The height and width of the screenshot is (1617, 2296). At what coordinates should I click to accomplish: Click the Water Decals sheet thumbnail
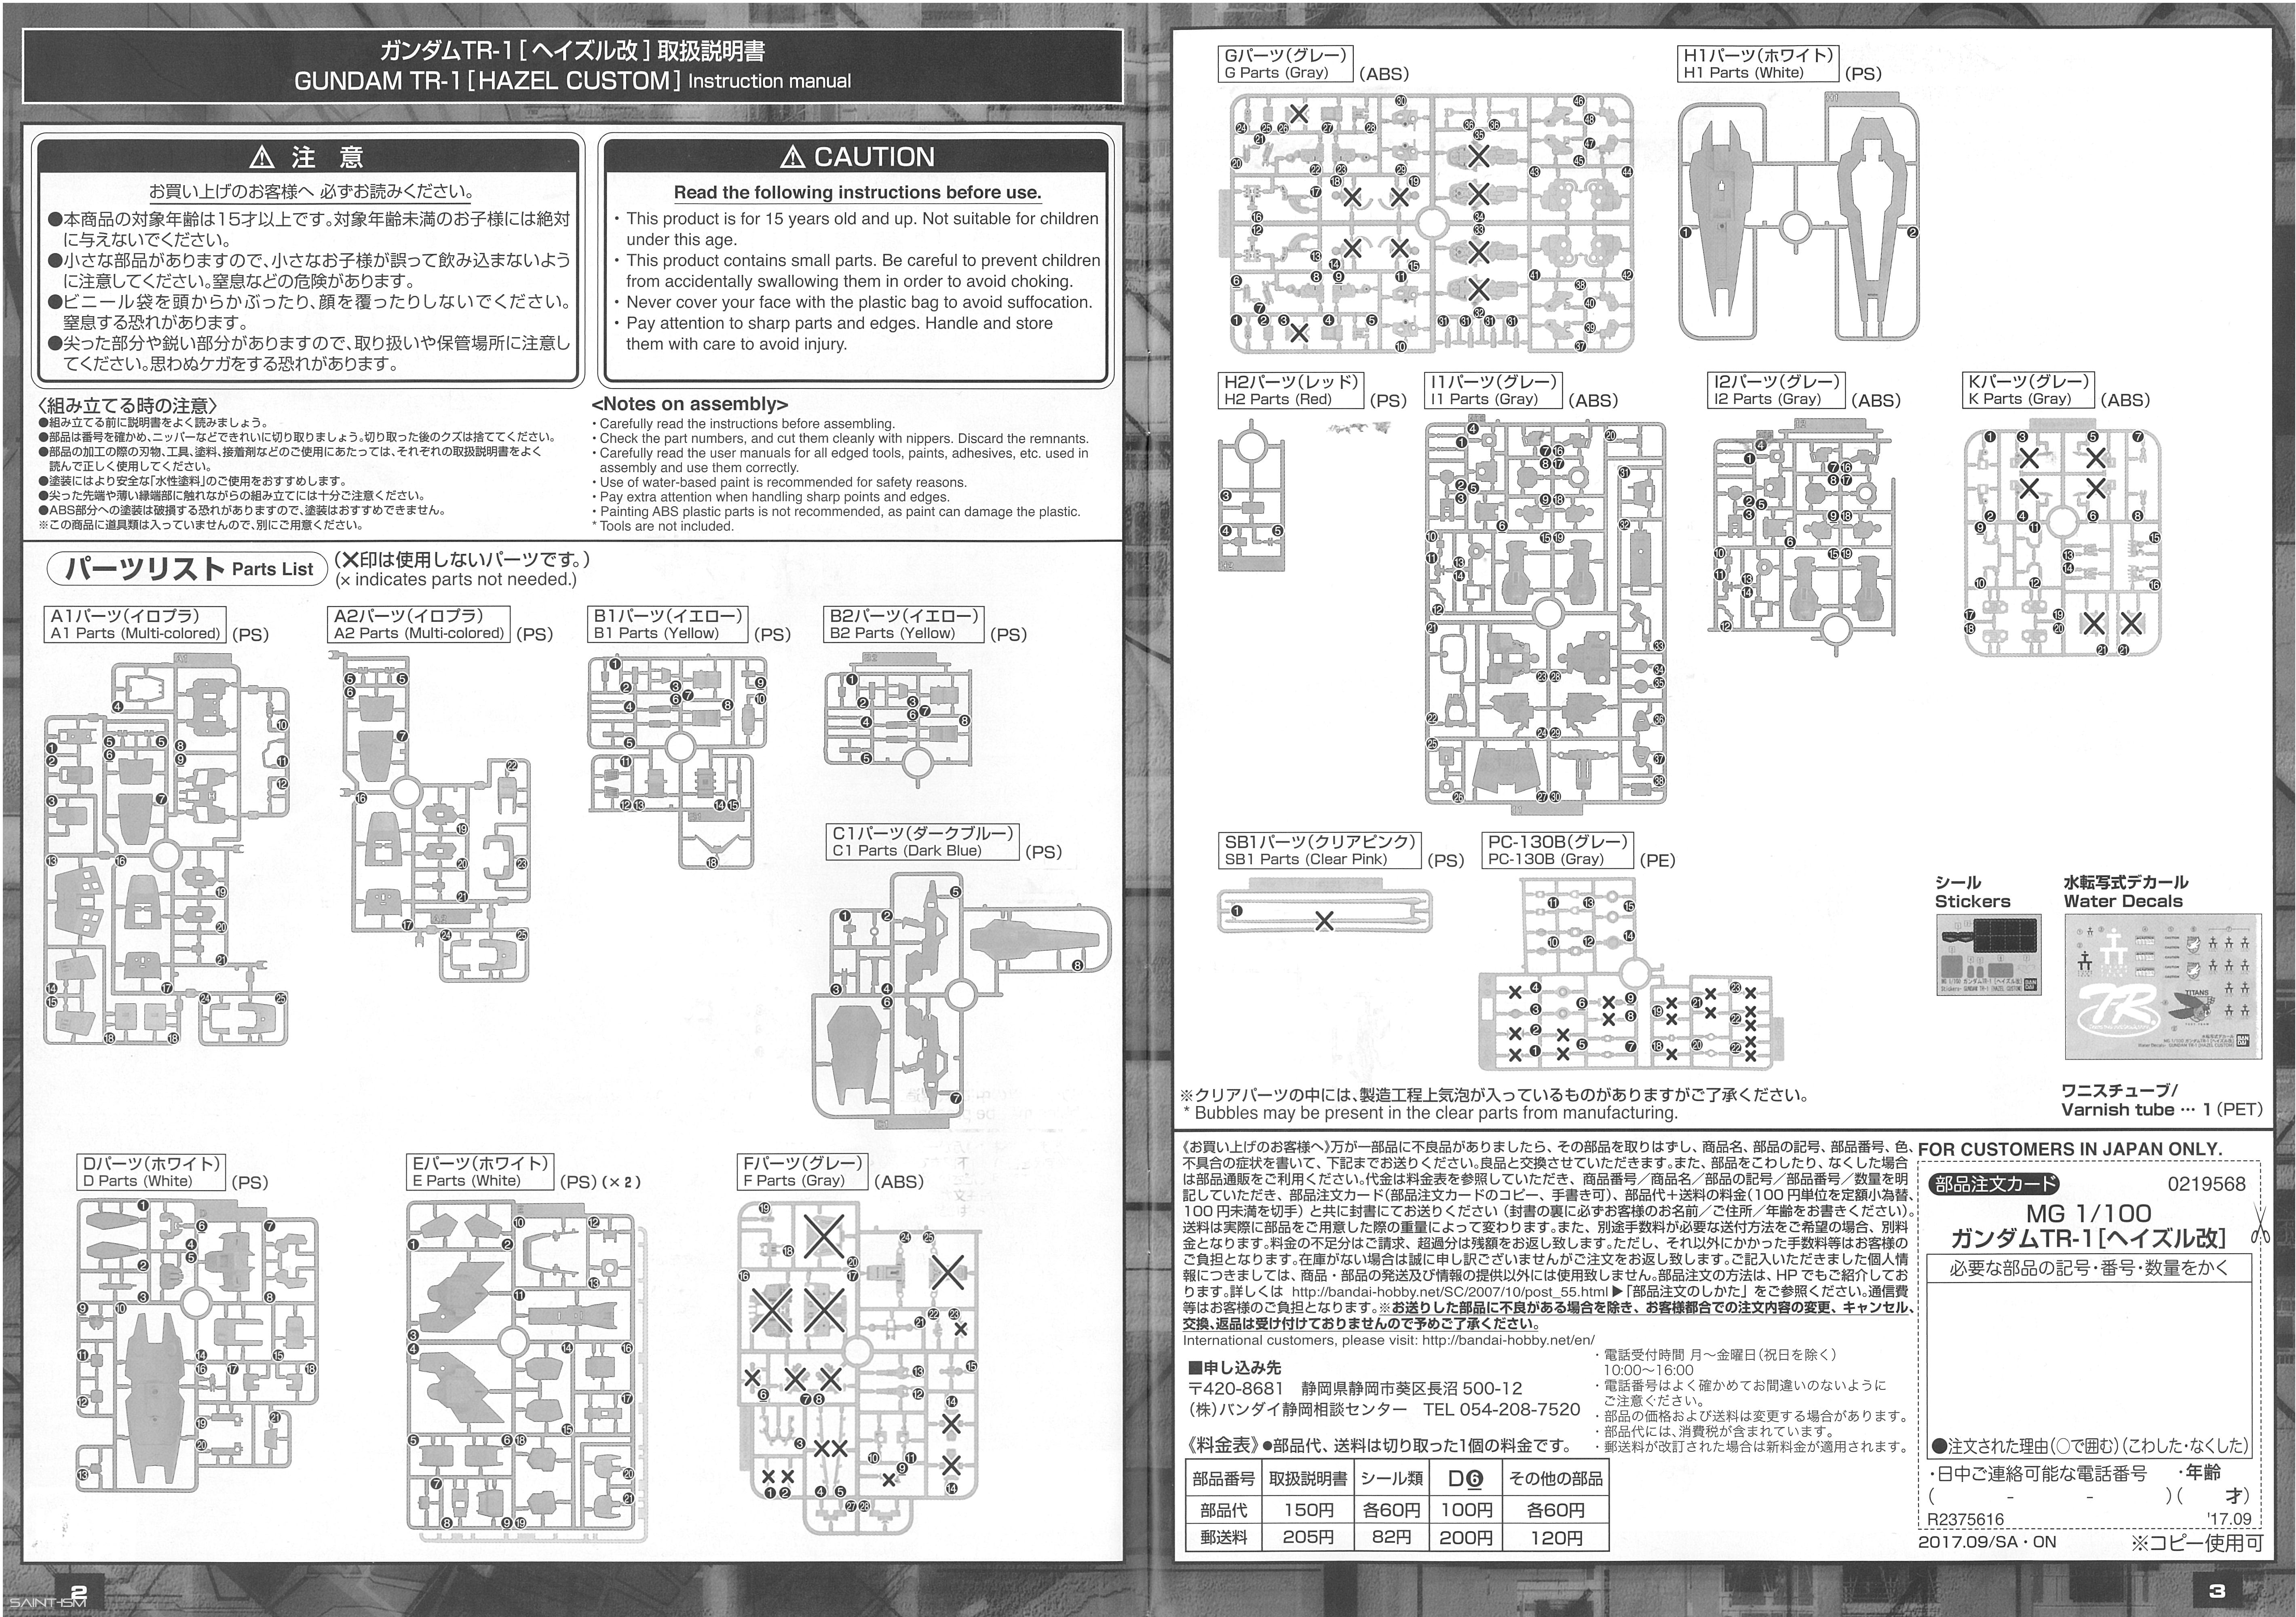[2162, 987]
